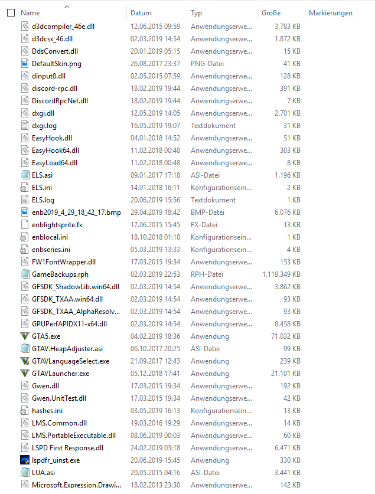Select the file name GFSDK_TXAA.win64.dll
The image size is (375, 494).
coord(67,299)
